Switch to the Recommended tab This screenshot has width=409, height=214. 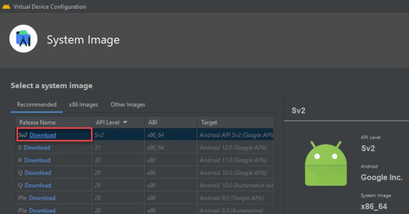[37, 104]
